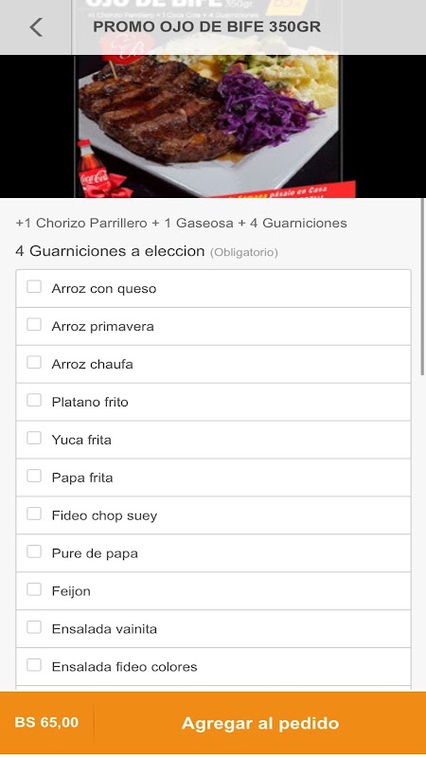The image size is (426, 758).
Task: Tap the Agregar al pedido button
Action: coord(260,723)
